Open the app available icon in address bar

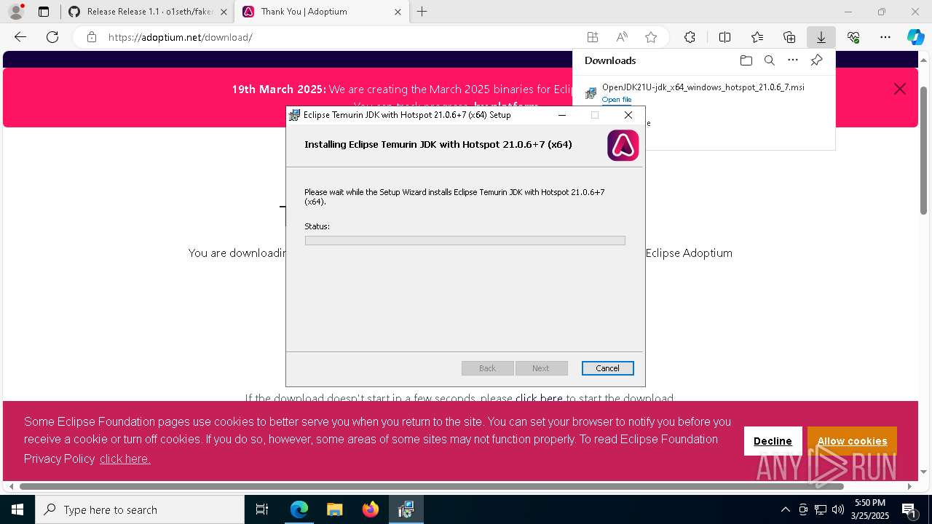(x=593, y=37)
